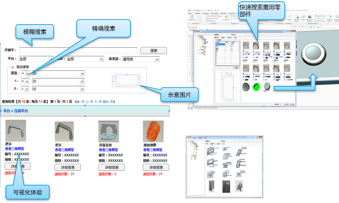339x203 pixels.
Task: Click the Display Style icon
Action: [x=329, y=17]
